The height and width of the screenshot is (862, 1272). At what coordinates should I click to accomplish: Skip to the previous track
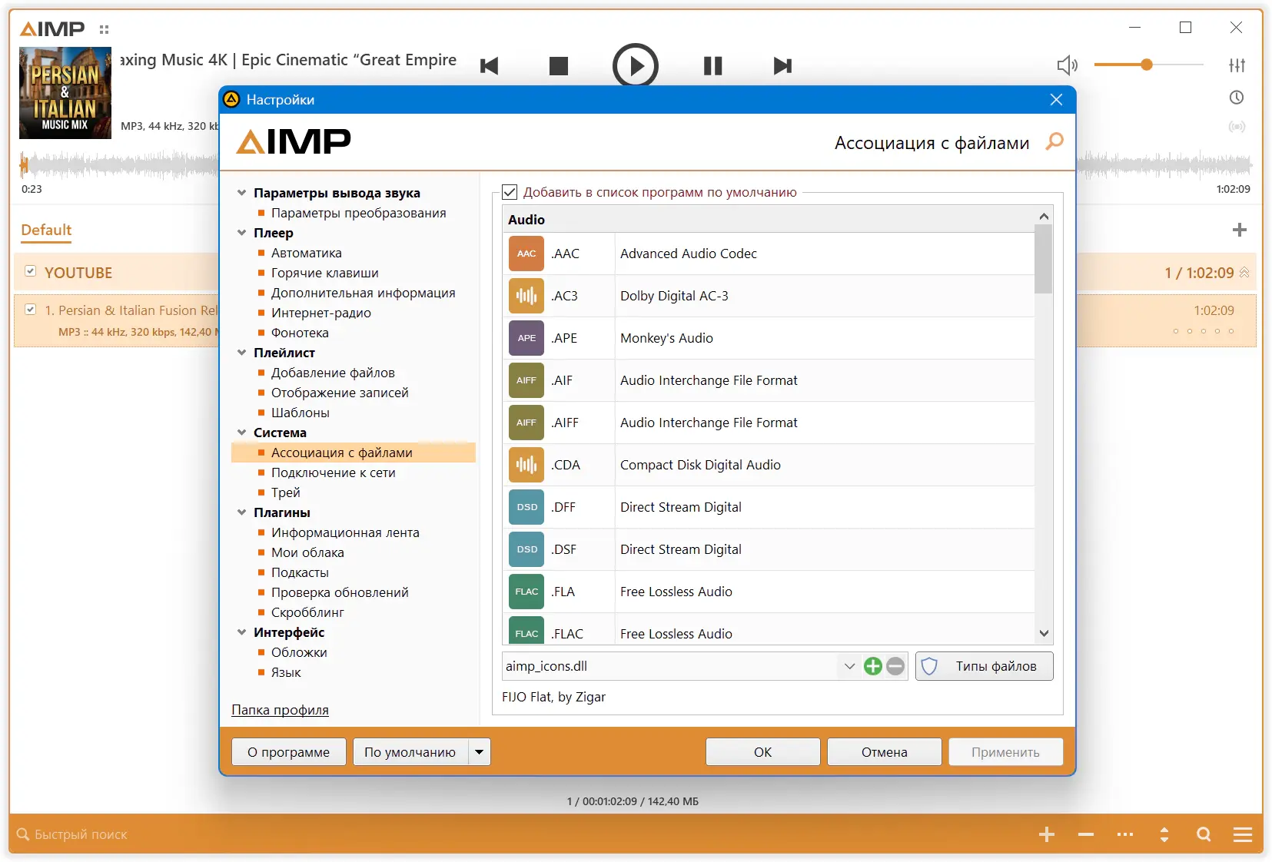click(490, 66)
